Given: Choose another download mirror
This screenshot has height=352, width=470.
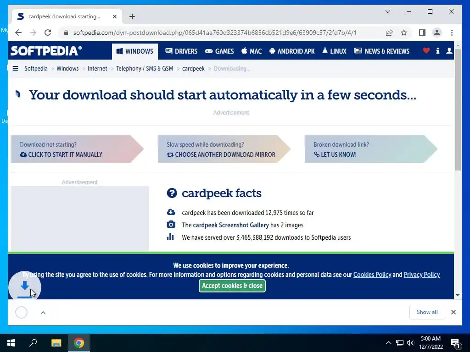Looking at the screenshot, I should click(x=221, y=154).
